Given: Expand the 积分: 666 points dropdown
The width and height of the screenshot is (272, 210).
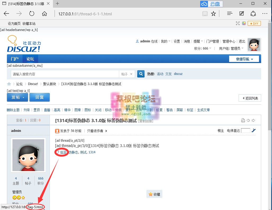Looking at the screenshot, I should [x=203, y=48].
